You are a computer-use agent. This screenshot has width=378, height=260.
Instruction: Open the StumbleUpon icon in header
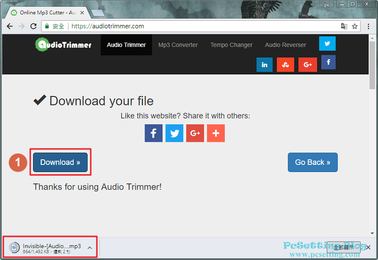click(285, 65)
